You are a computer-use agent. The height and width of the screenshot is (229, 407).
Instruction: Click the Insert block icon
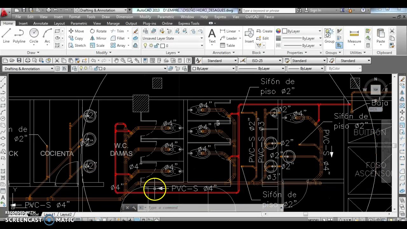point(249,36)
